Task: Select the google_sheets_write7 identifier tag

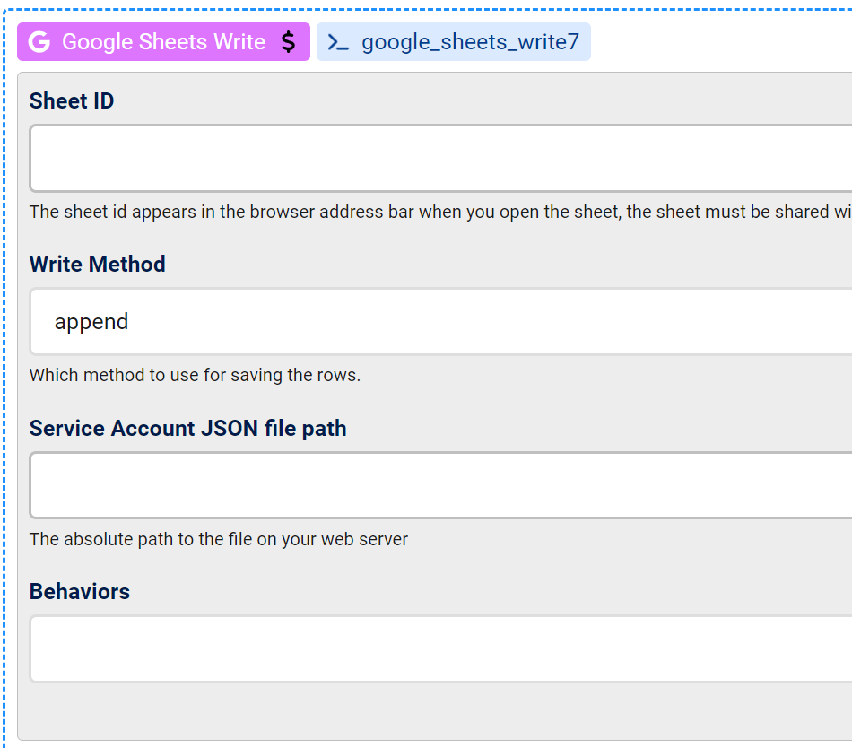Action: [x=454, y=42]
